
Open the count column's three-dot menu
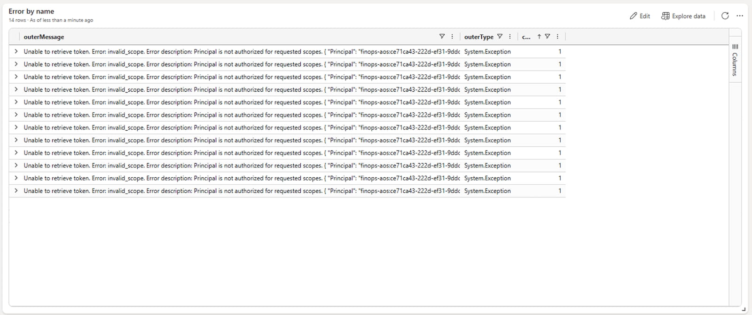pyautogui.click(x=557, y=37)
